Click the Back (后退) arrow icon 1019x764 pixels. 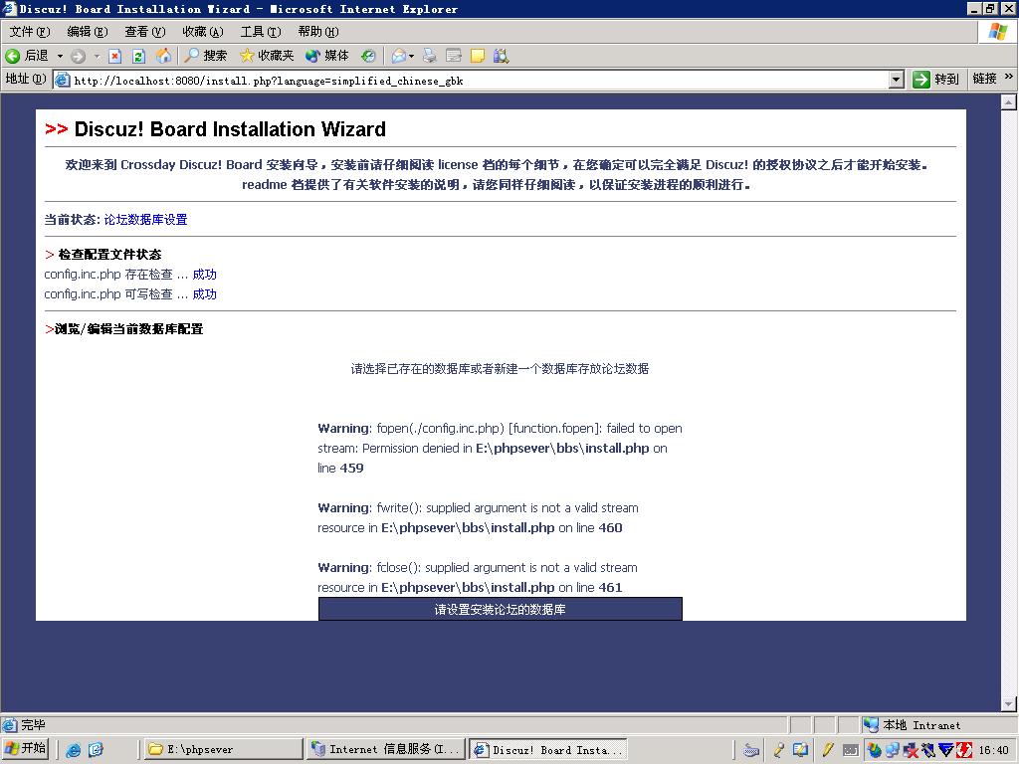(12, 56)
